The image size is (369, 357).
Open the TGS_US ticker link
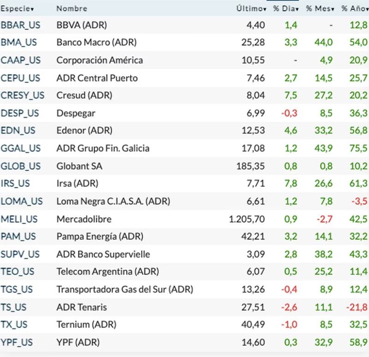coord(17,290)
